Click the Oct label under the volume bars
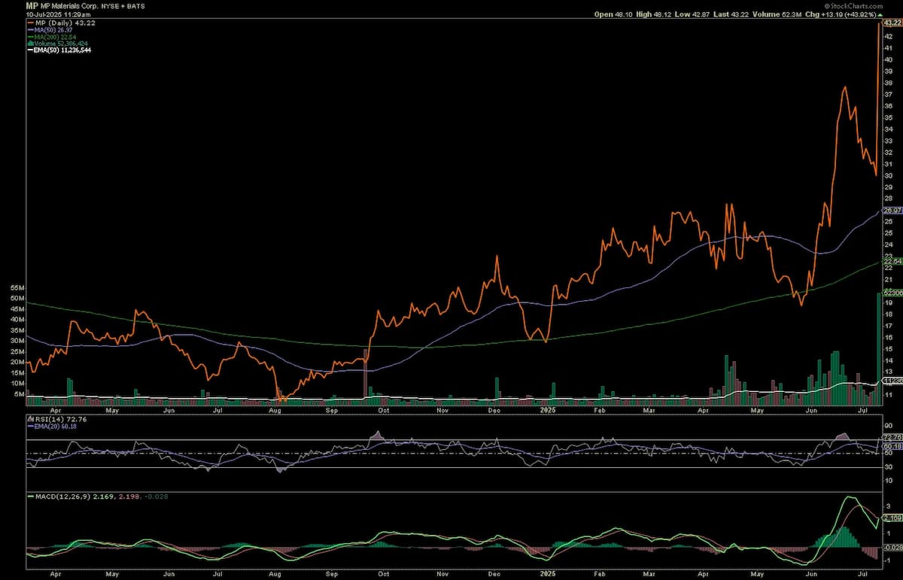 click(384, 411)
